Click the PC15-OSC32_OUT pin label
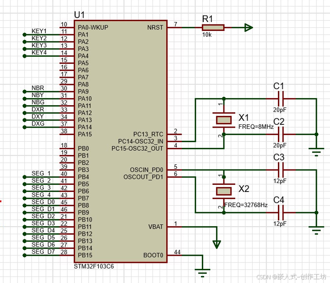This screenshot has height=283, width=330. pos(137,149)
